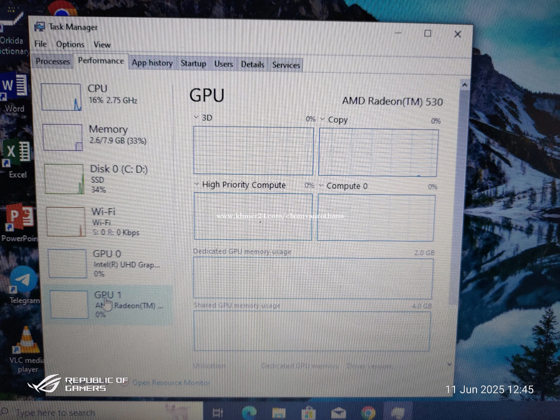Click the Task Manager taskbar icon

pos(398,413)
